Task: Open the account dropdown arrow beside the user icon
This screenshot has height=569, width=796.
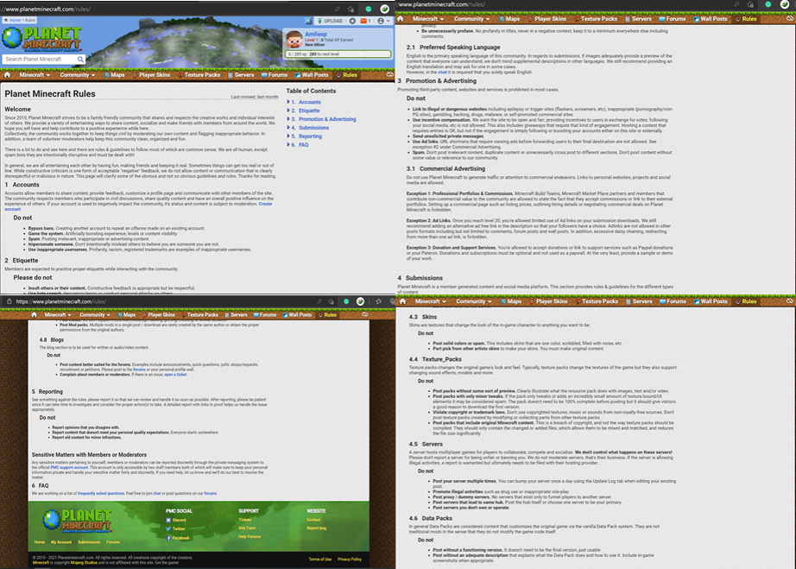Action: [x=389, y=21]
